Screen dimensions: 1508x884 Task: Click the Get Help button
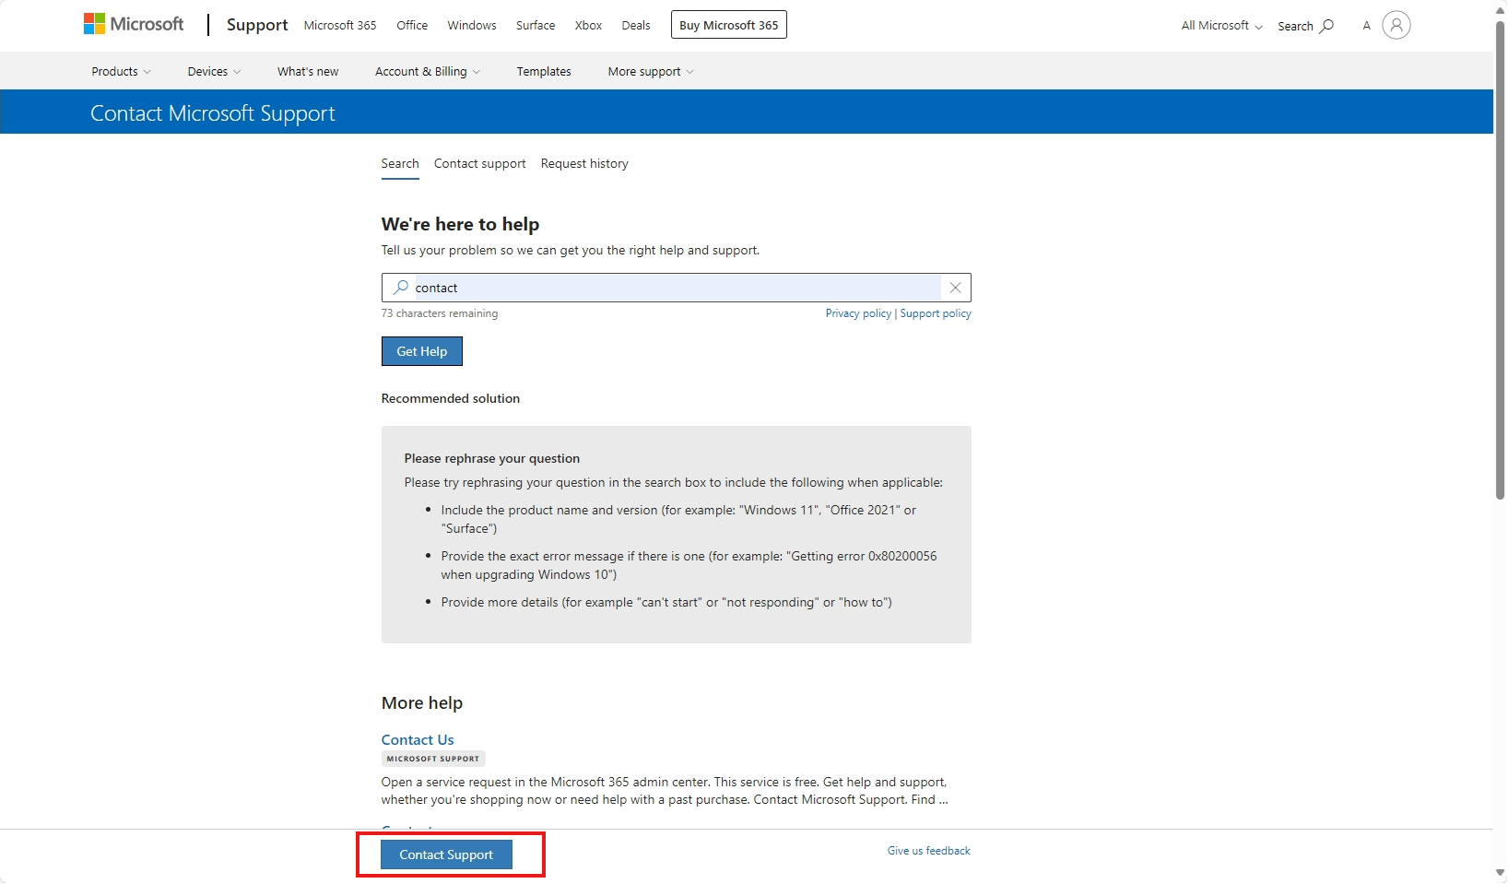pyautogui.click(x=422, y=351)
